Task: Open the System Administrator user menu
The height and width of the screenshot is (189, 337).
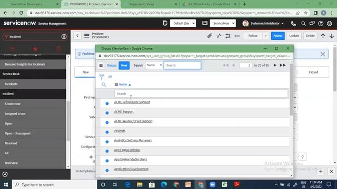Action: (x=263, y=23)
